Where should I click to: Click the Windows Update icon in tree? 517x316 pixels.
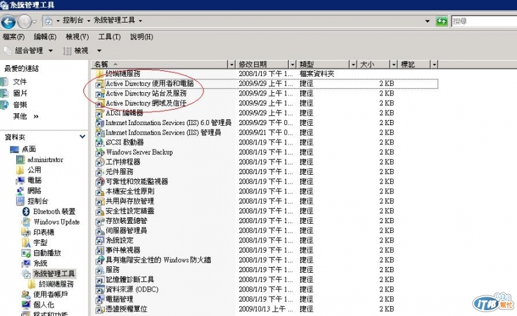pos(26,222)
